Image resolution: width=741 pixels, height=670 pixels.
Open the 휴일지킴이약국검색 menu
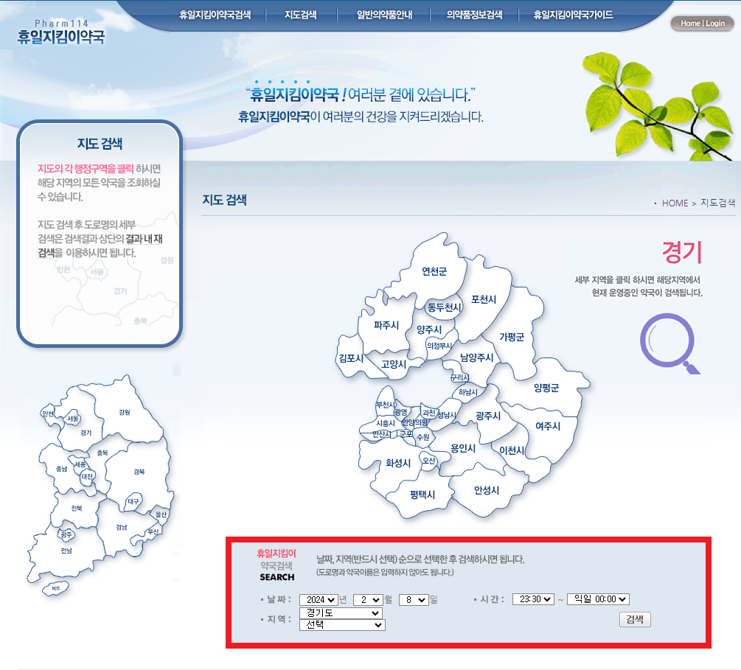(215, 15)
